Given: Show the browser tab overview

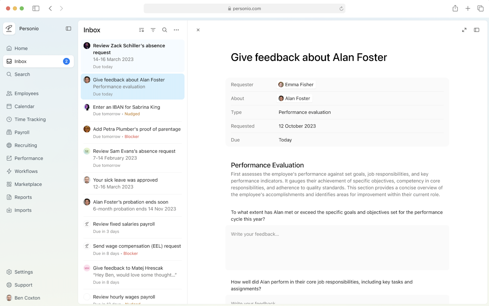Looking at the screenshot, I should pos(480,8).
